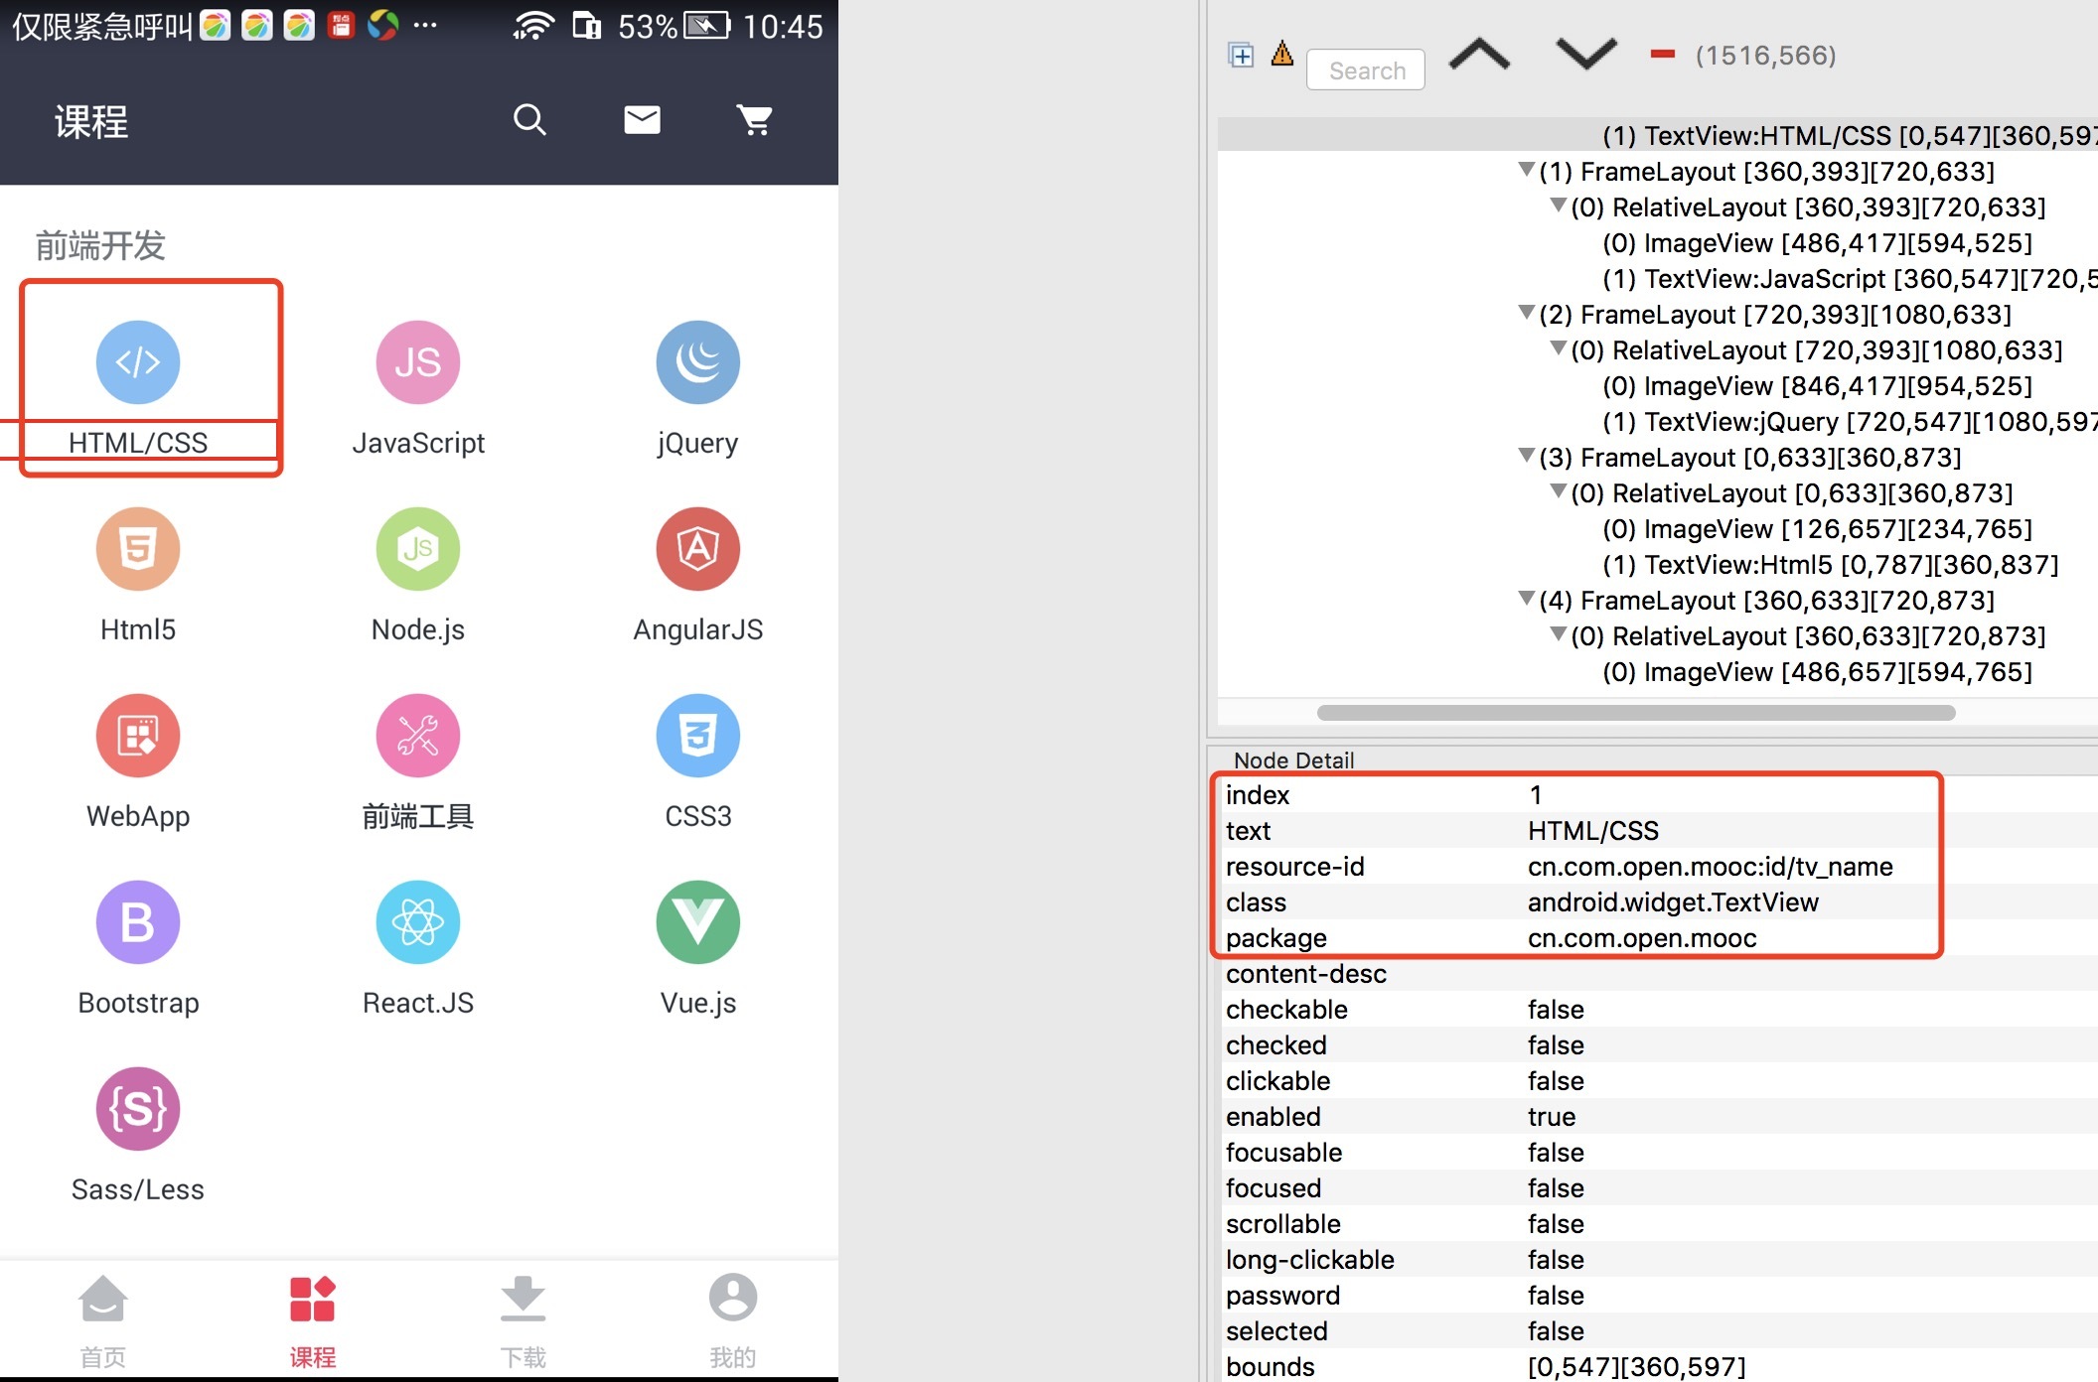Tap the Vue.js course icon
The height and width of the screenshot is (1382, 2098).
point(698,922)
